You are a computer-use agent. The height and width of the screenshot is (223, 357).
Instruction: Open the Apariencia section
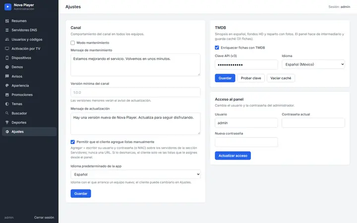tap(29, 86)
